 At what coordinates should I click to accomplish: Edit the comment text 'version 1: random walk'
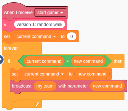[40, 24]
